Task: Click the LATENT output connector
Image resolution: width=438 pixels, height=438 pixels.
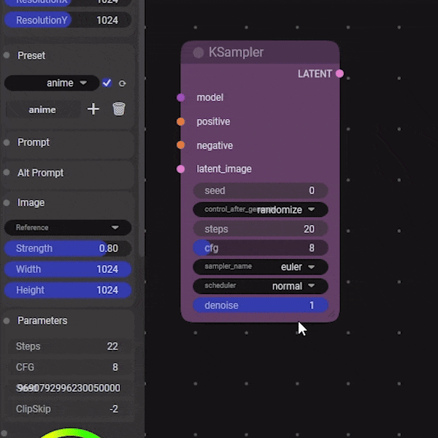Action: tap(339, 74)
